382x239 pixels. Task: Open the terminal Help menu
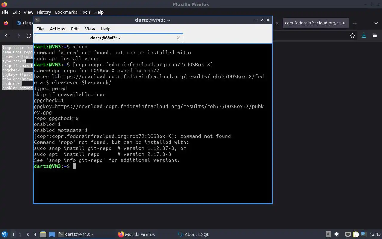(106, 29)
